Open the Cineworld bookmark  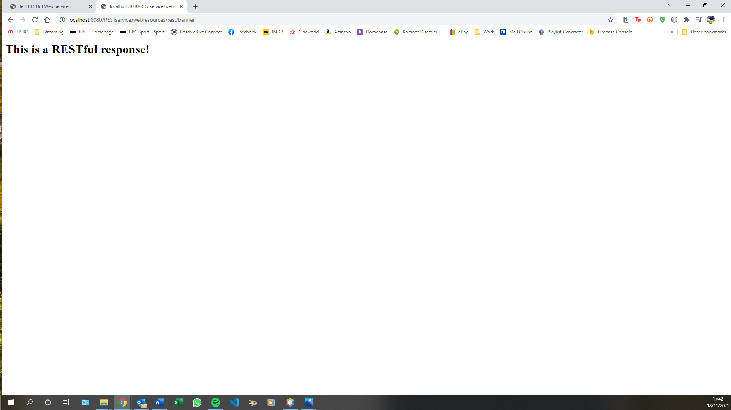pyautogui.click(x=304, y=32)
